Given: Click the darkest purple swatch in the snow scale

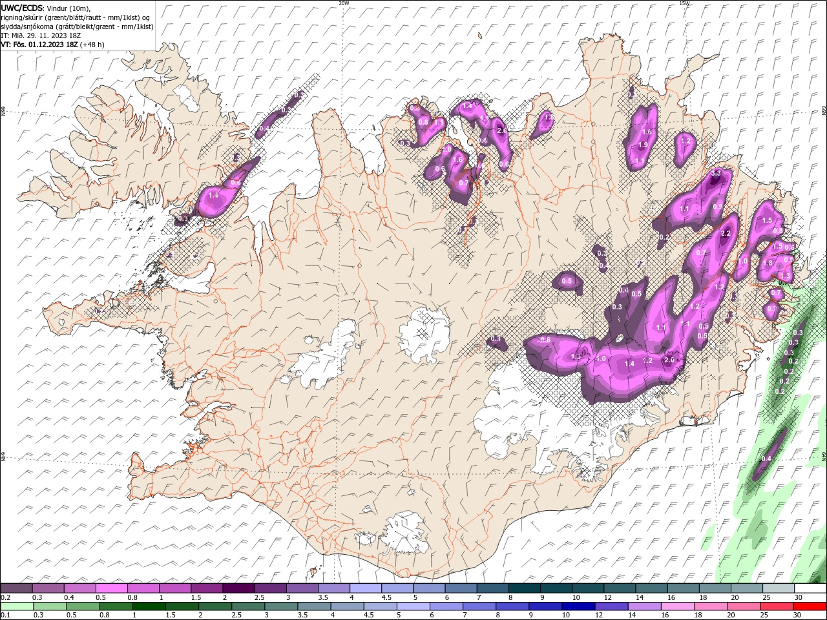Looking at the screenshot, I should pos(238,588).
